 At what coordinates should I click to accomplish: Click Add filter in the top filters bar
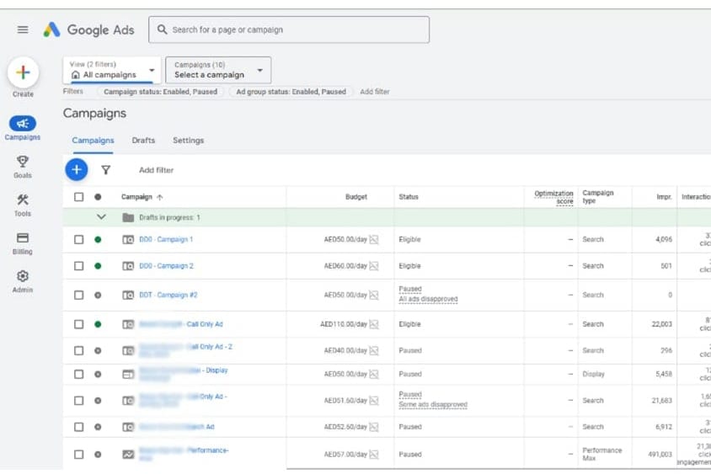click(x=375, y=92)
